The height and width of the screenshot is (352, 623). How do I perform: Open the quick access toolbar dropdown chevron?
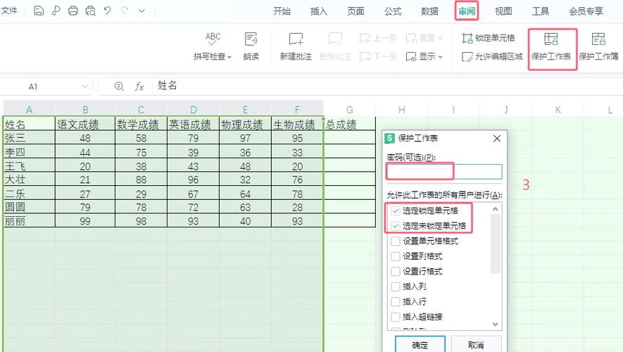pyautogui.click(x=141, y=11)
